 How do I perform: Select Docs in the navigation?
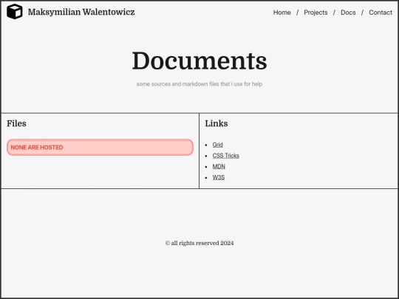point(348,13)
